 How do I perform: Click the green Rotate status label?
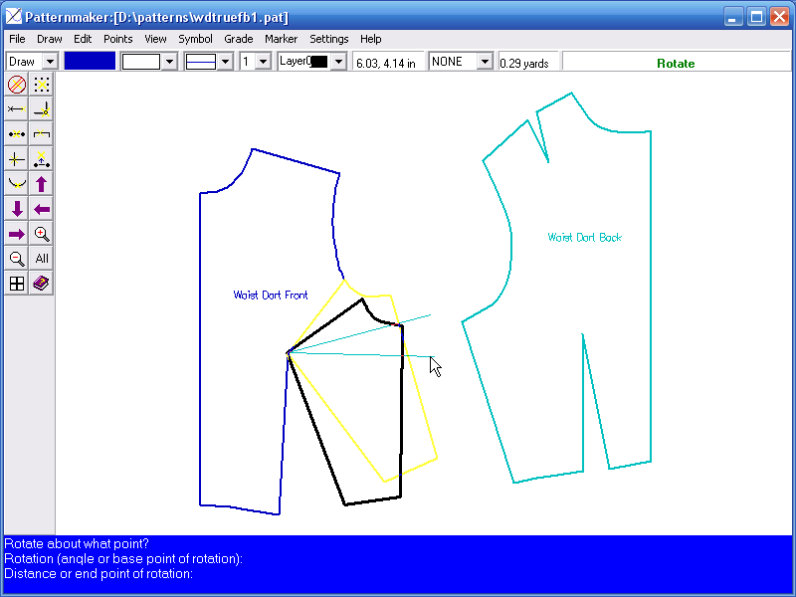(x=676, y=64)
